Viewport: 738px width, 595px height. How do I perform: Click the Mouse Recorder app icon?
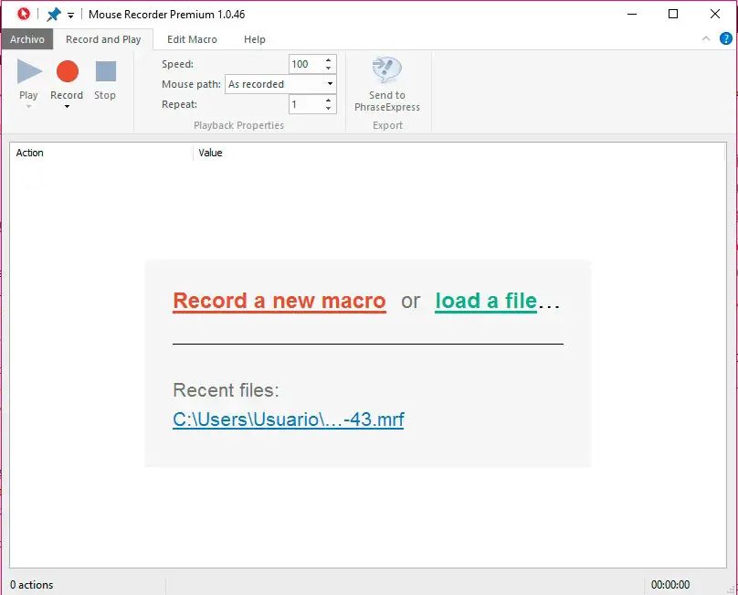click(x=23, y=14)
